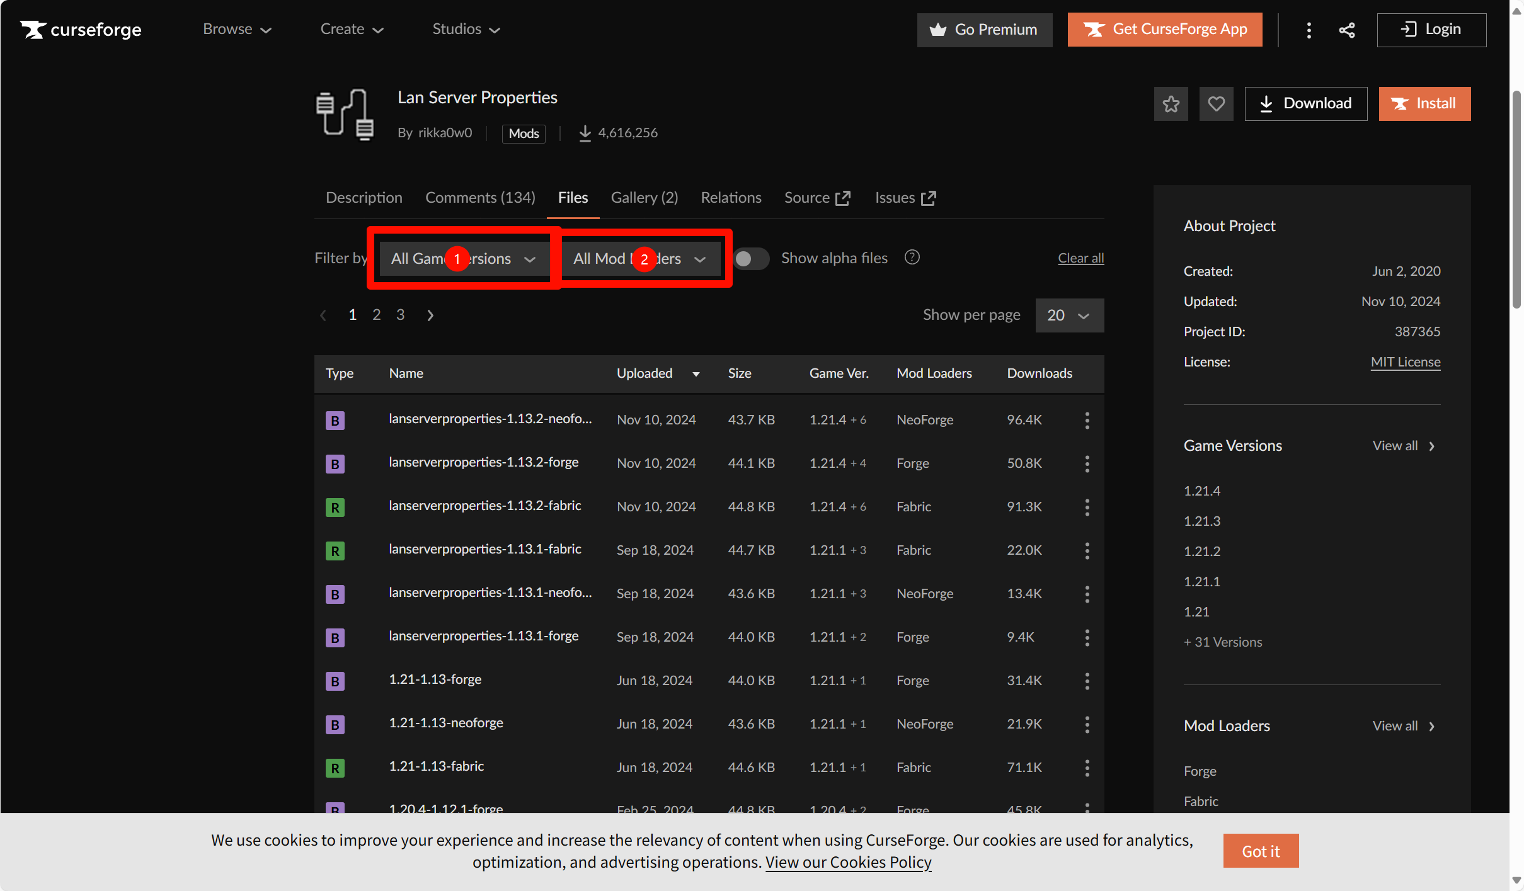Click the Got it cookie button
Screen dimensions: 1524x891
click(1260, 851)
